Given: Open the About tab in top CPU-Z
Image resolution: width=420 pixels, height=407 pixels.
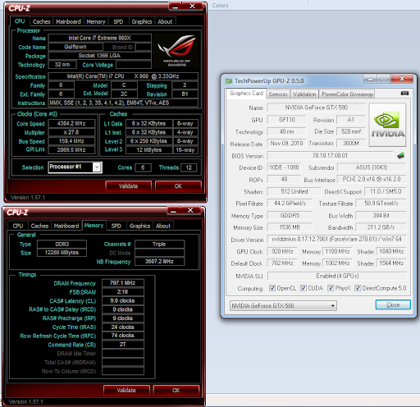Looking at the screenshot, I should [x=165, y=21].
